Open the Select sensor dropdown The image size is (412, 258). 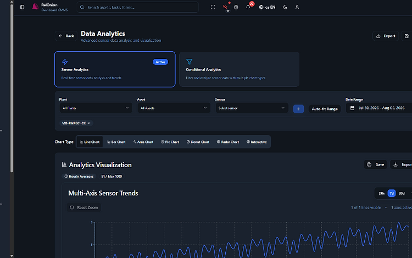pyautogui.click(x=252, y=108)
